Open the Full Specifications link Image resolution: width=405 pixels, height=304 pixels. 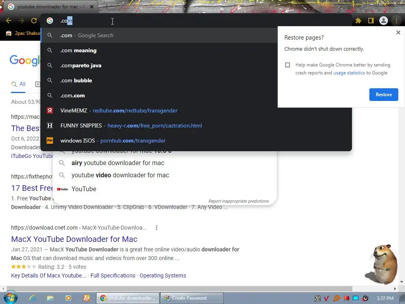click(113, 275)
